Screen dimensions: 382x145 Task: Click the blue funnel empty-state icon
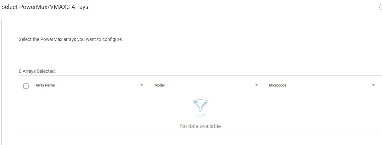tap(200, 106)
